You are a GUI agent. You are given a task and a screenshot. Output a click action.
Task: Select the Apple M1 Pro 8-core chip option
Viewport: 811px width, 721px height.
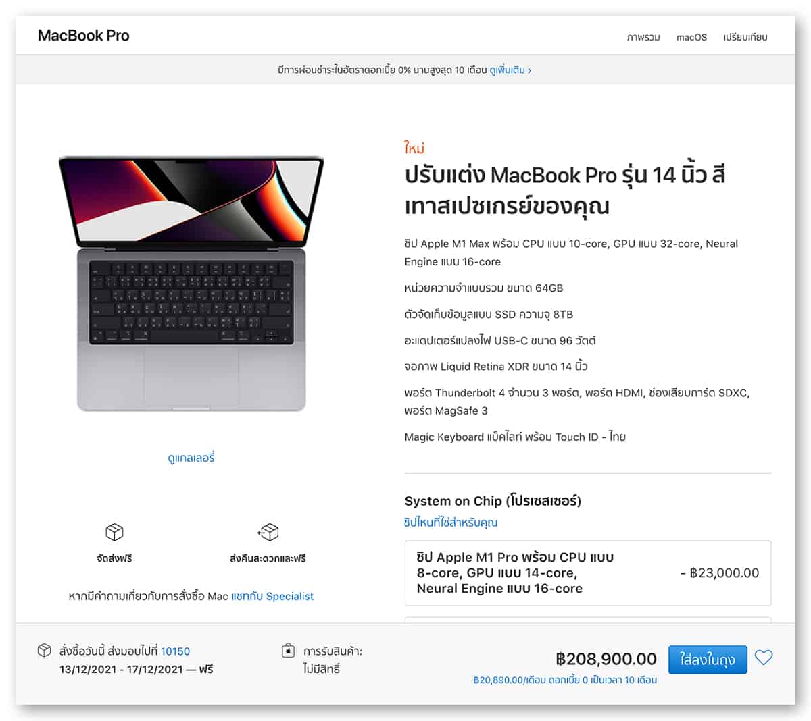coord(587,572)
